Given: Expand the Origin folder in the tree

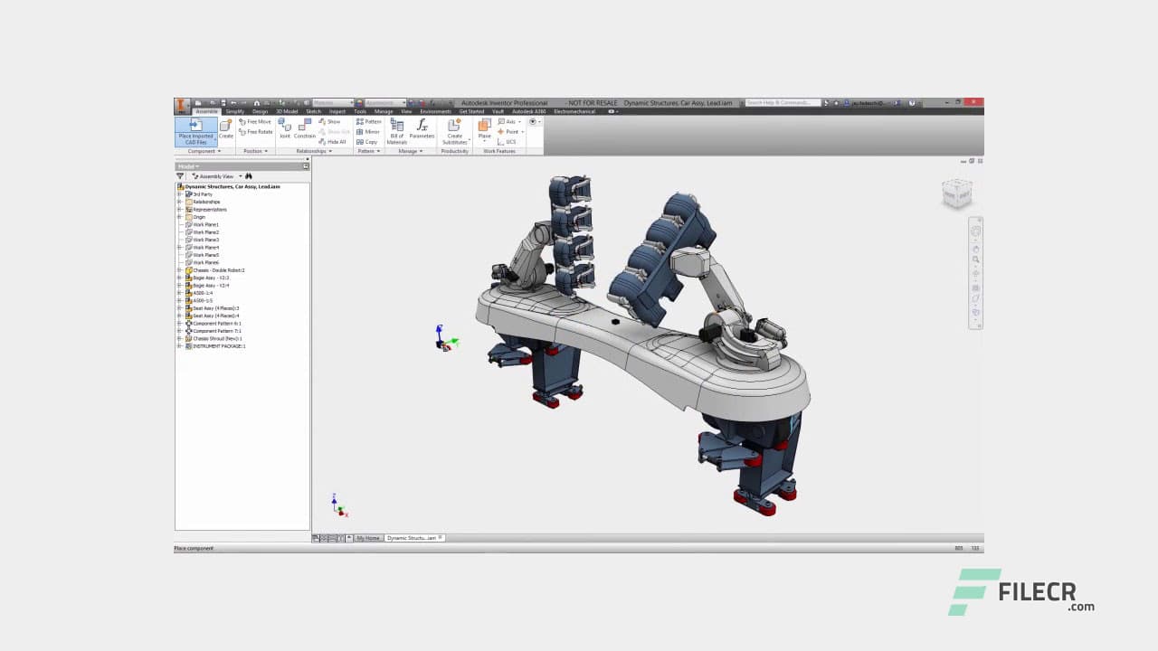Looking at the screenshot, I should (179, 217).
